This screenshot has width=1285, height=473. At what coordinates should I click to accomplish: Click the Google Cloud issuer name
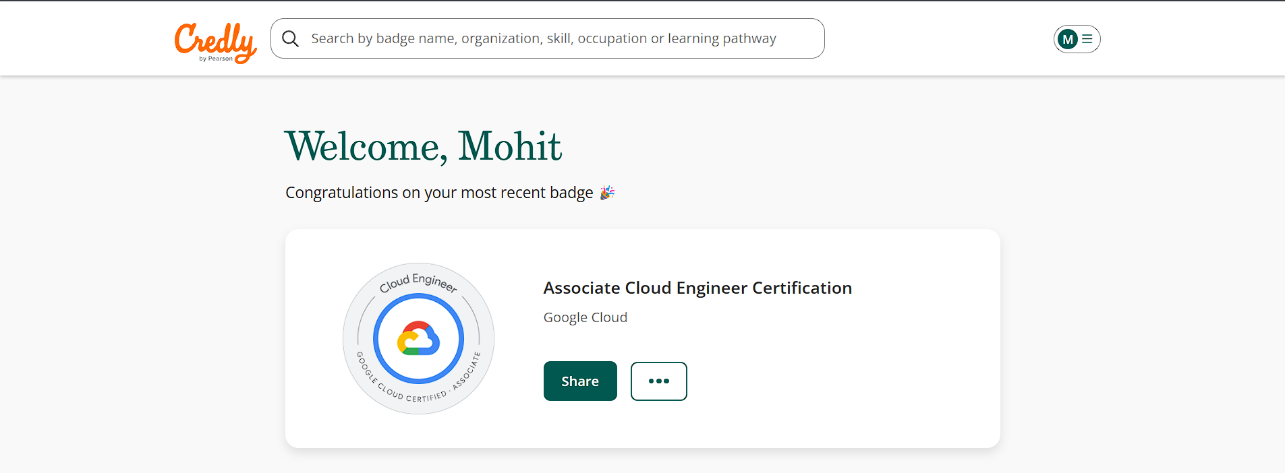click(x=586, y=317)
